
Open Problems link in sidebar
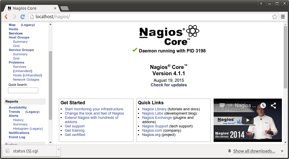(16, 62)
